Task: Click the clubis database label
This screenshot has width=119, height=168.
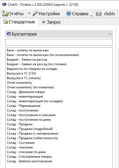Action: (110, 14)
